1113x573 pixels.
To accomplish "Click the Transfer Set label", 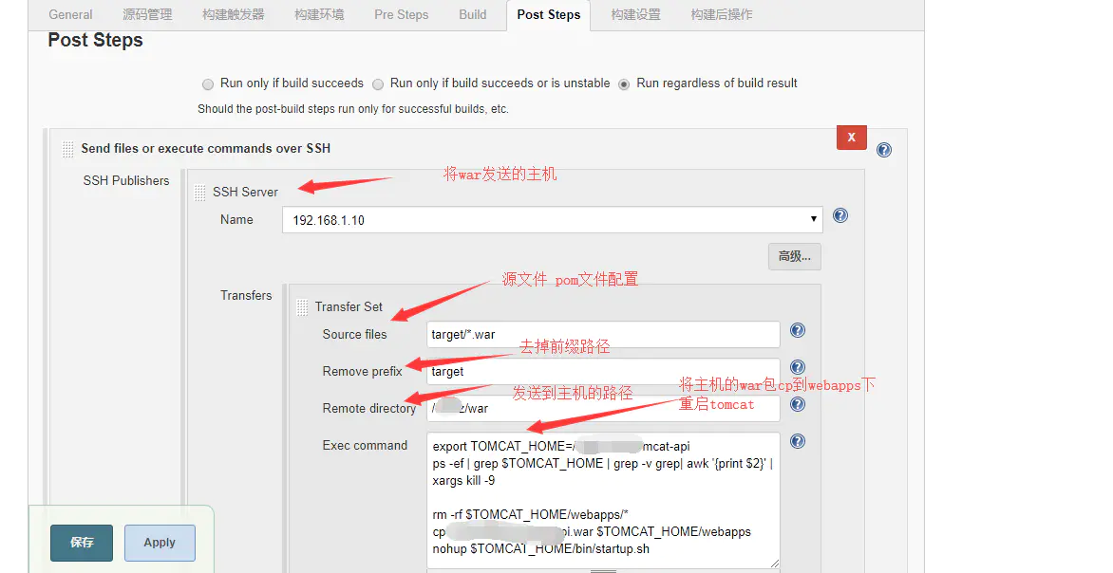I will coord(349,307).
